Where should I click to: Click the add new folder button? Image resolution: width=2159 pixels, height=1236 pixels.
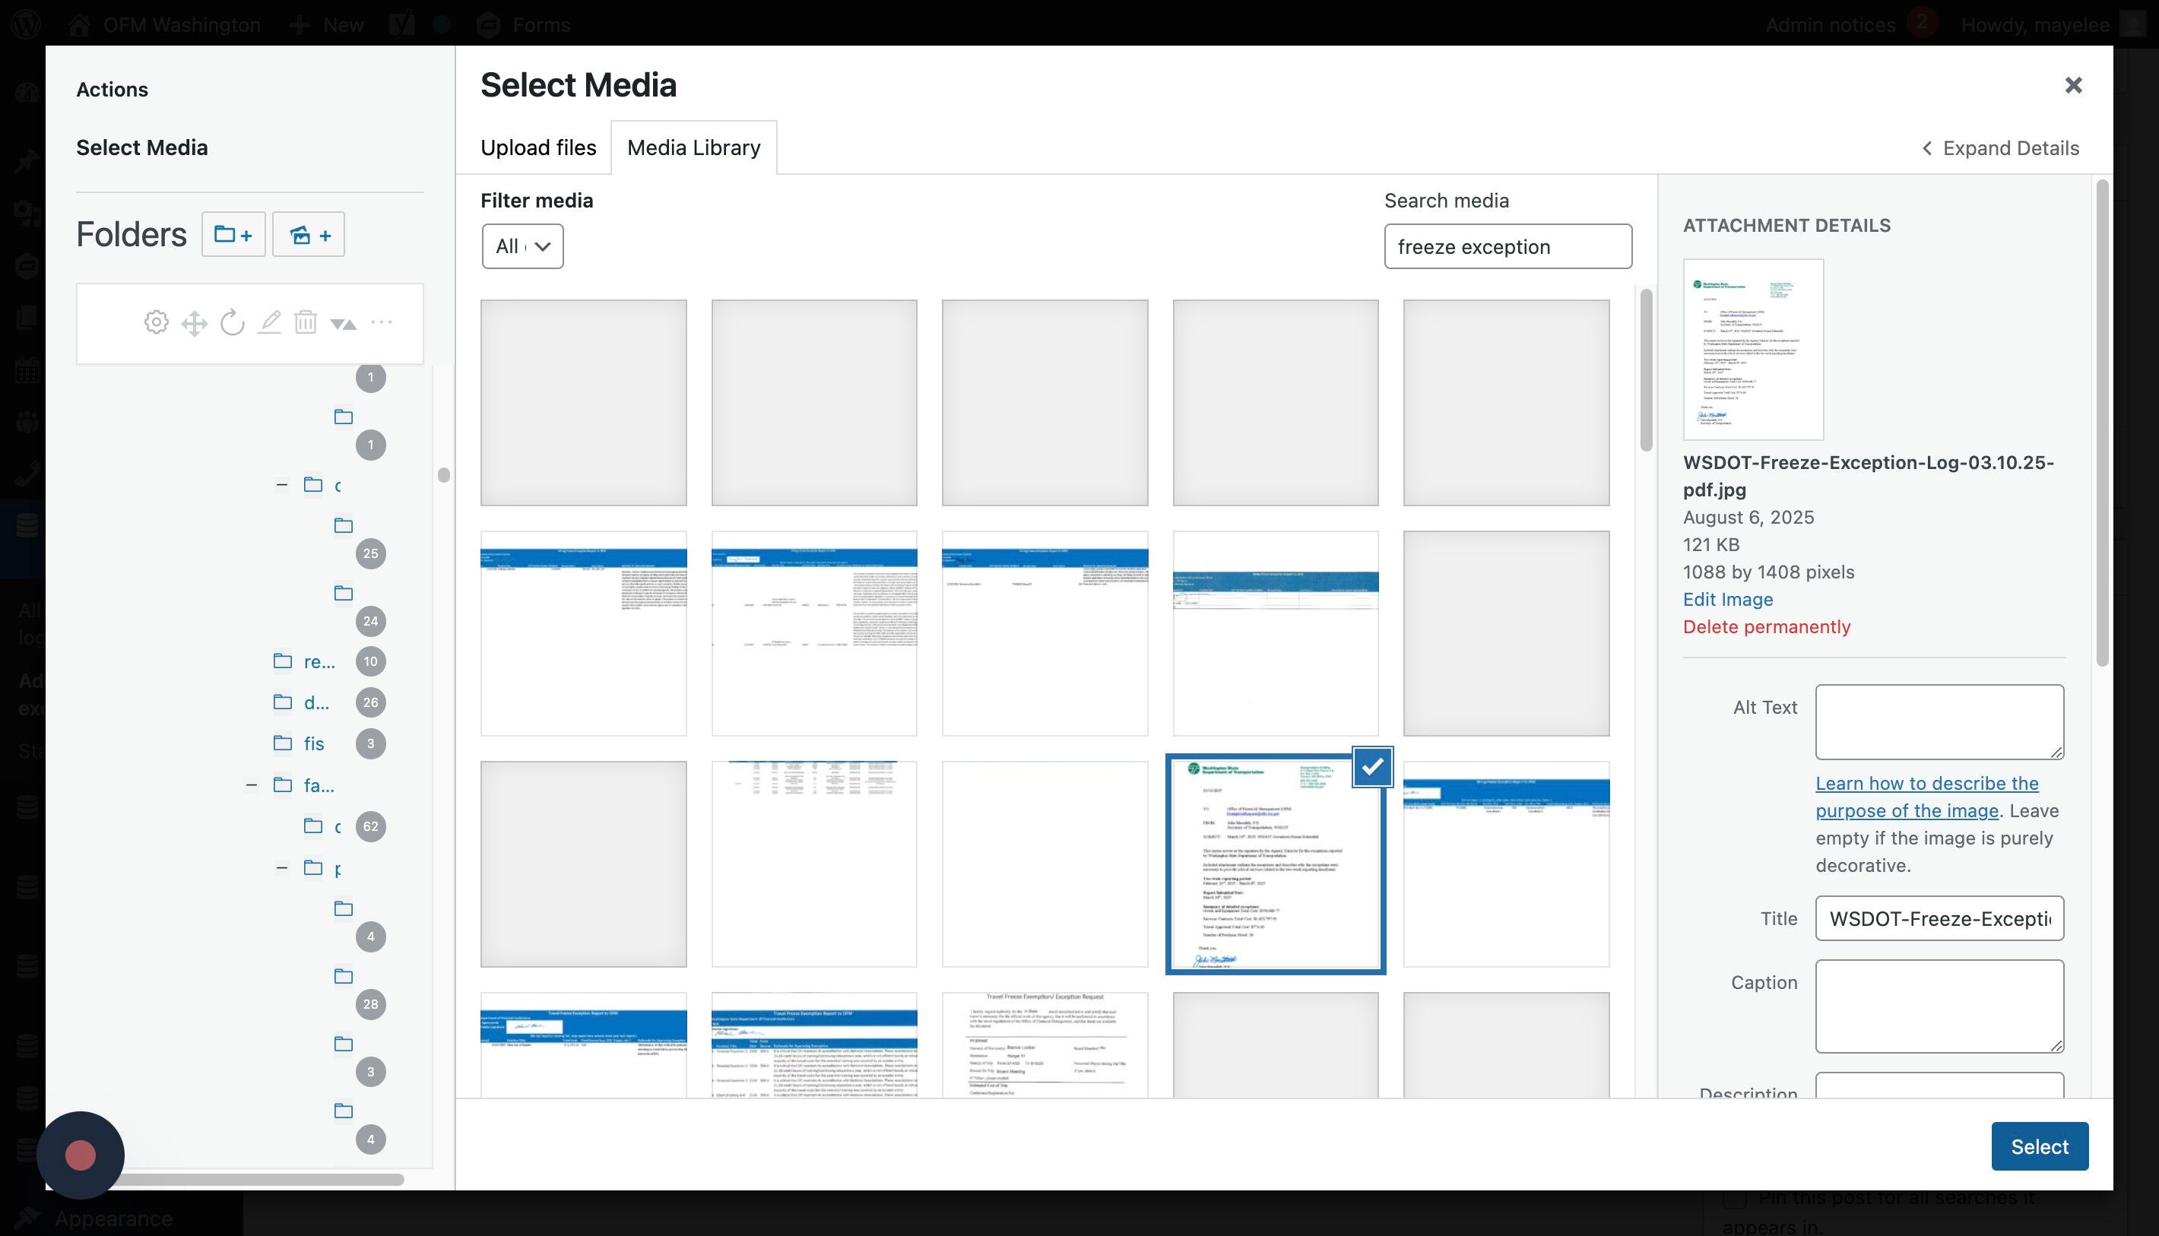click(233, 234)
